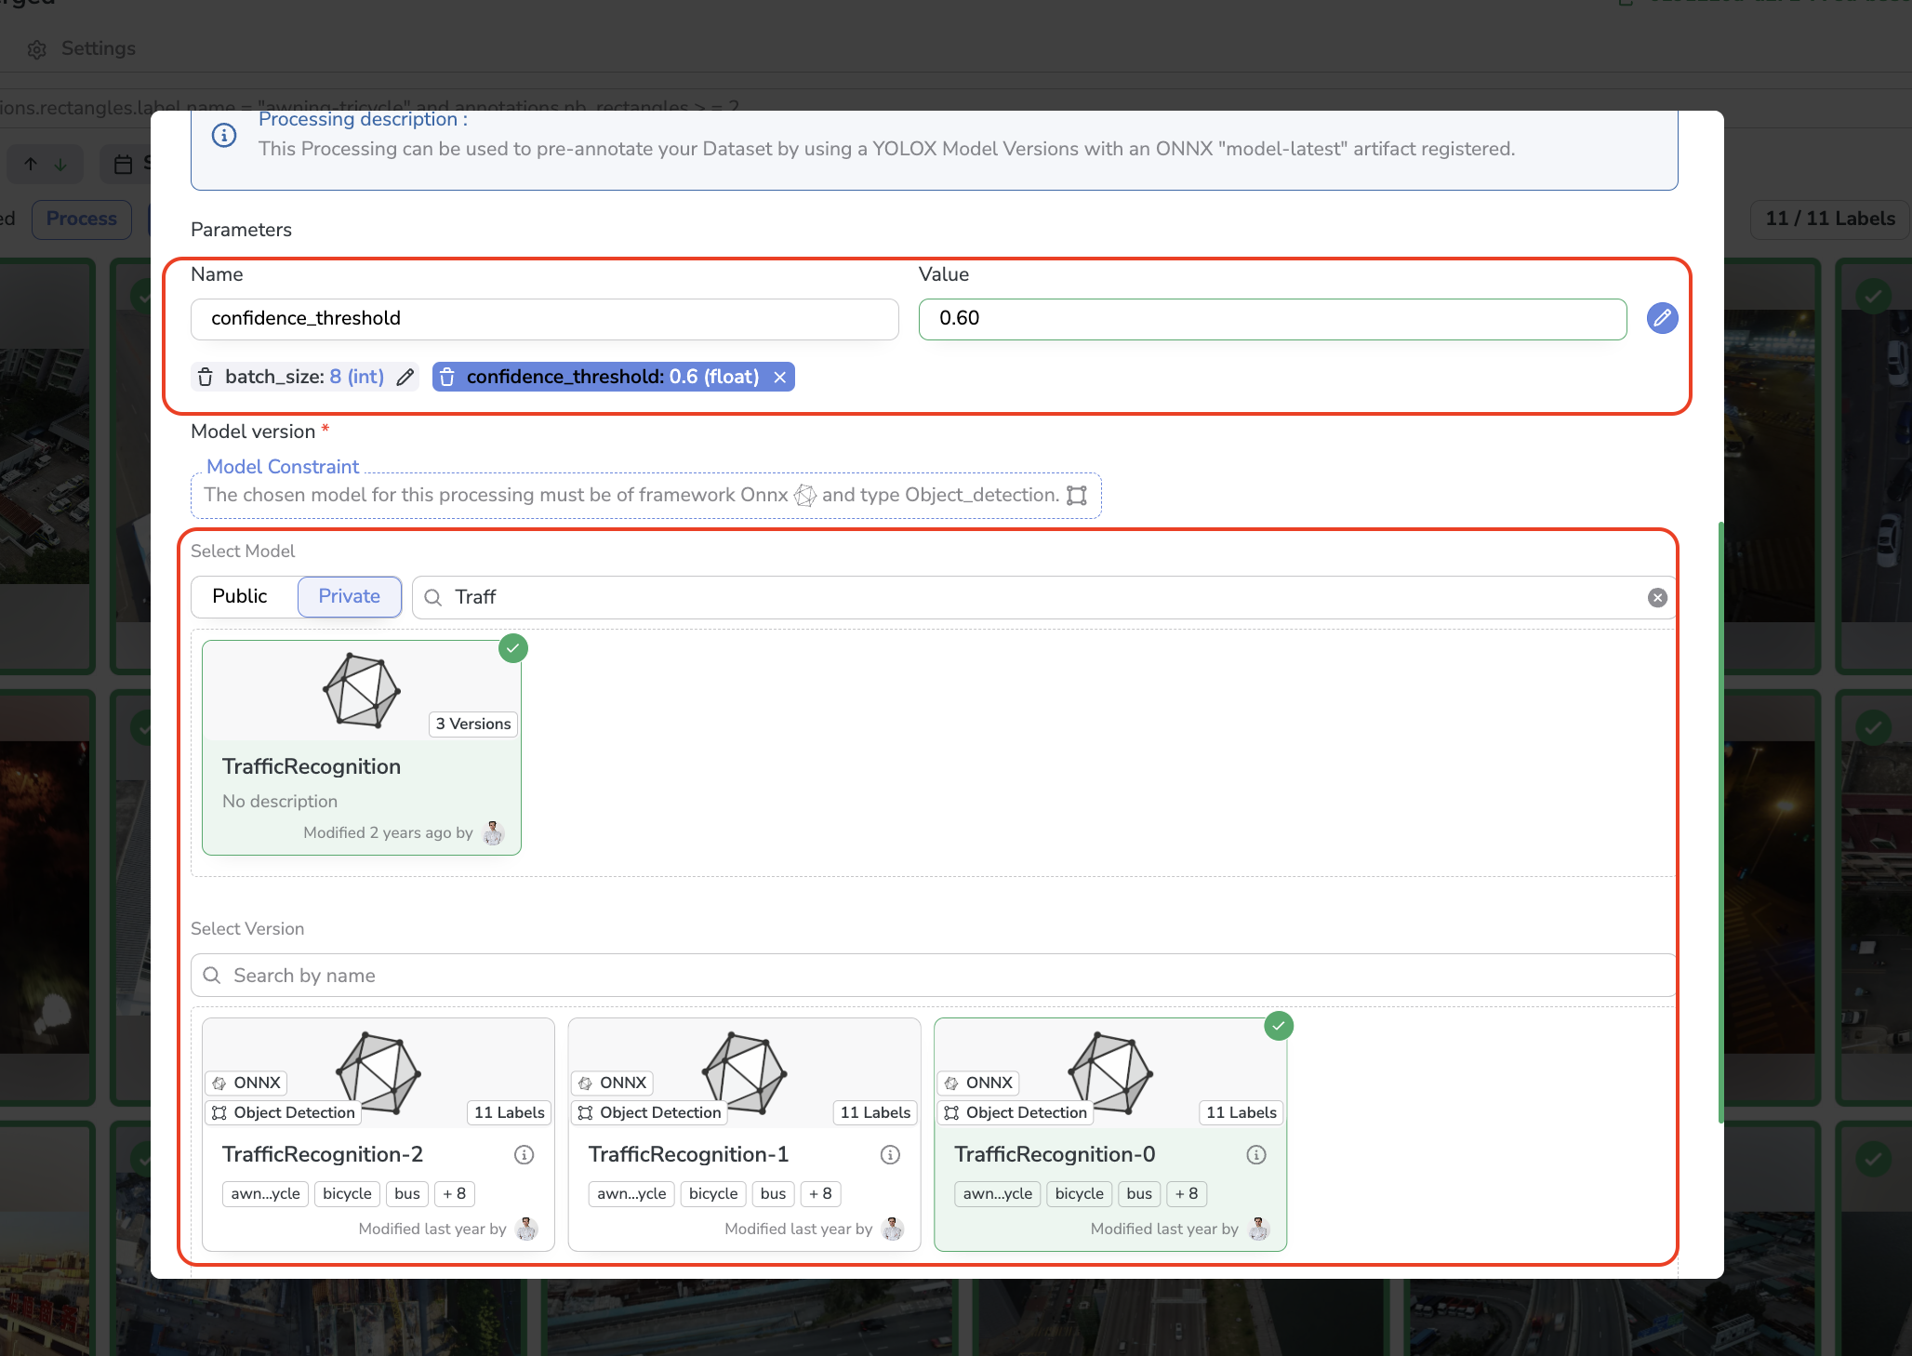Viewport: 1912px width, 1356px height.
Task: Click the ONNX tag on TrafficRecognition-0
Action: click(x=978, y=1083)
